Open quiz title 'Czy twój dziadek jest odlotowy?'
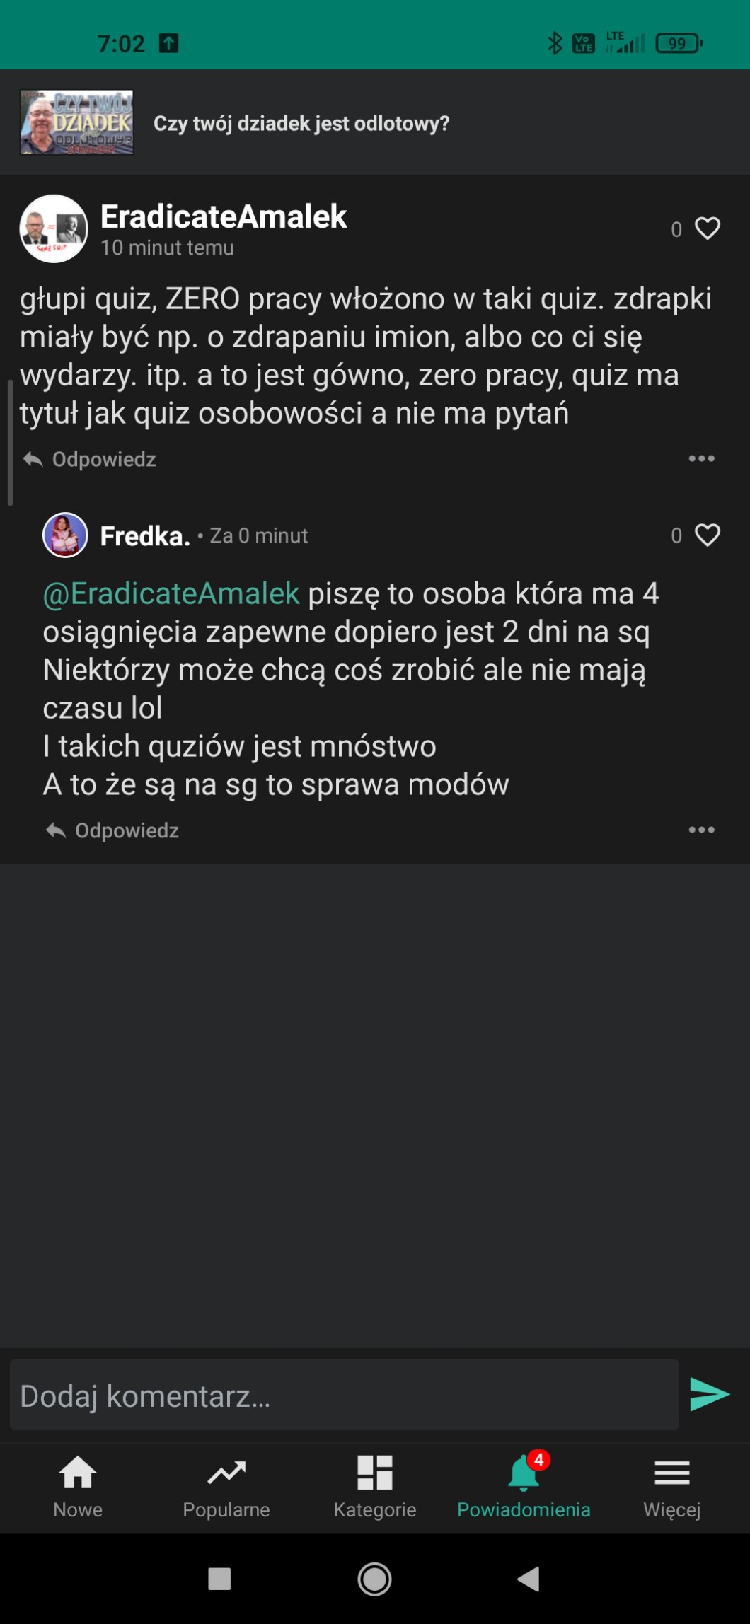750x1624 pixels. pyautogui.click(x=301, y=124)
